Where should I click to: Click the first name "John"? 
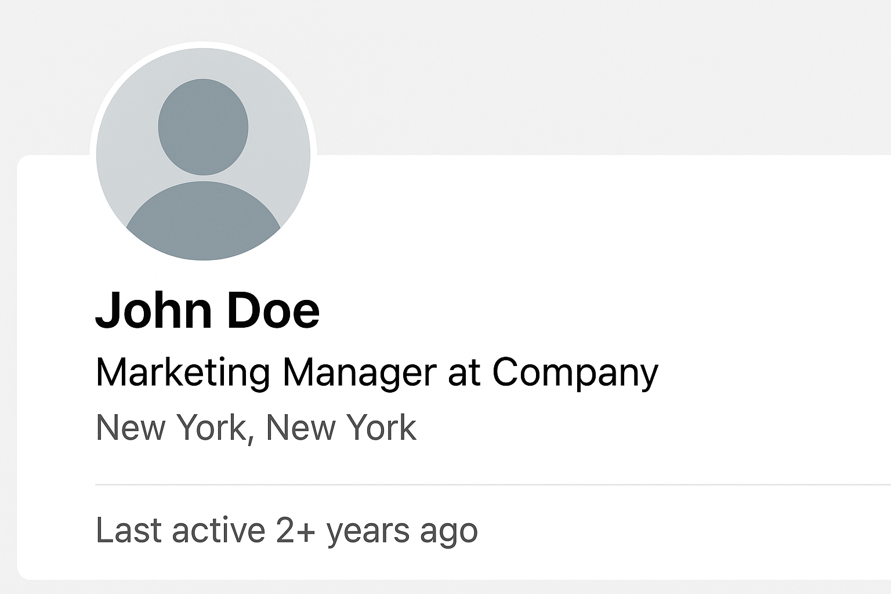click(x=153, y=310)
